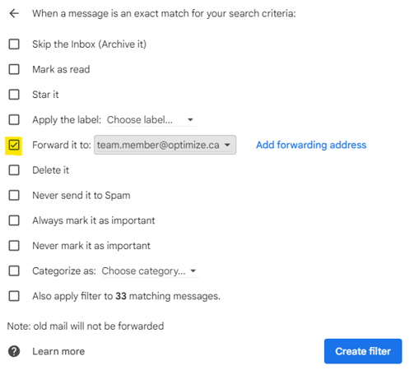Check Never mark it as important
Viewport: 414px width, 375px height.
tap(14, 246)
